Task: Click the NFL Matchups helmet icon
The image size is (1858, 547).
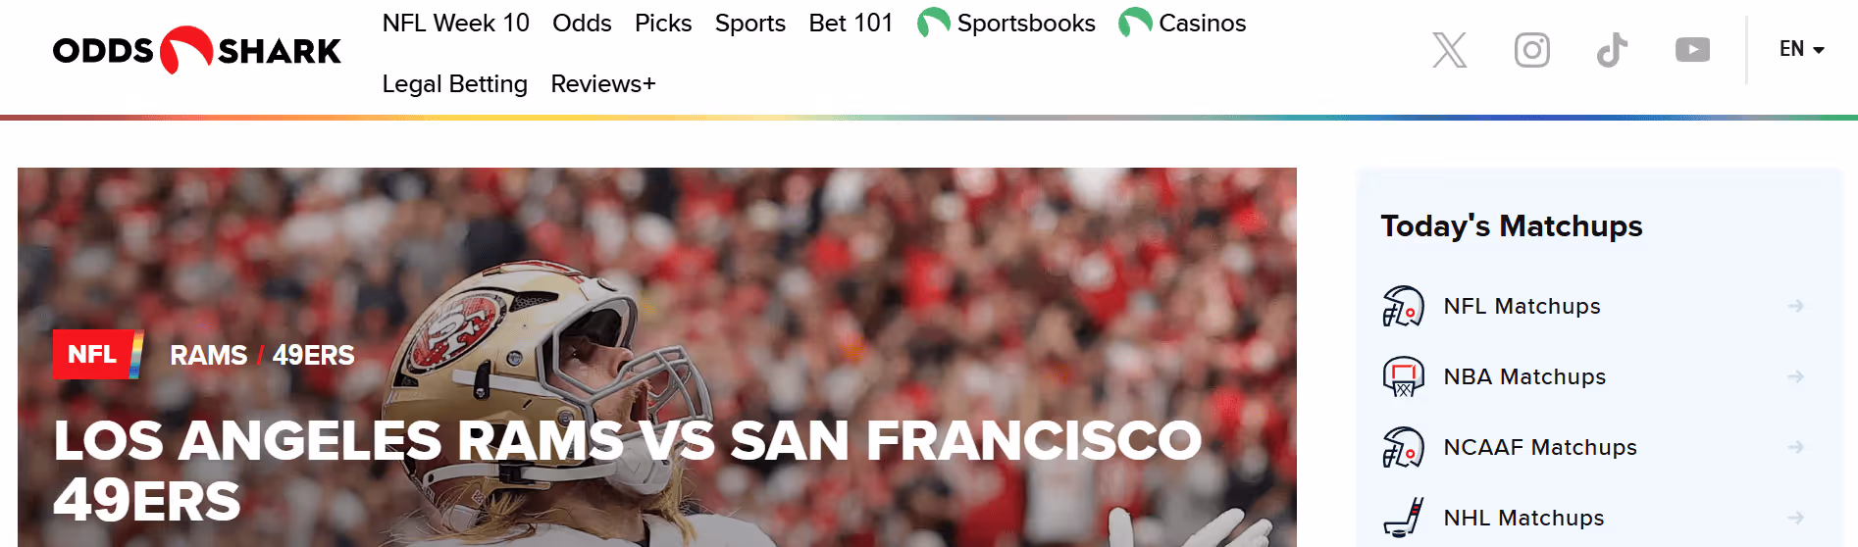Action: pos(1403,306)
